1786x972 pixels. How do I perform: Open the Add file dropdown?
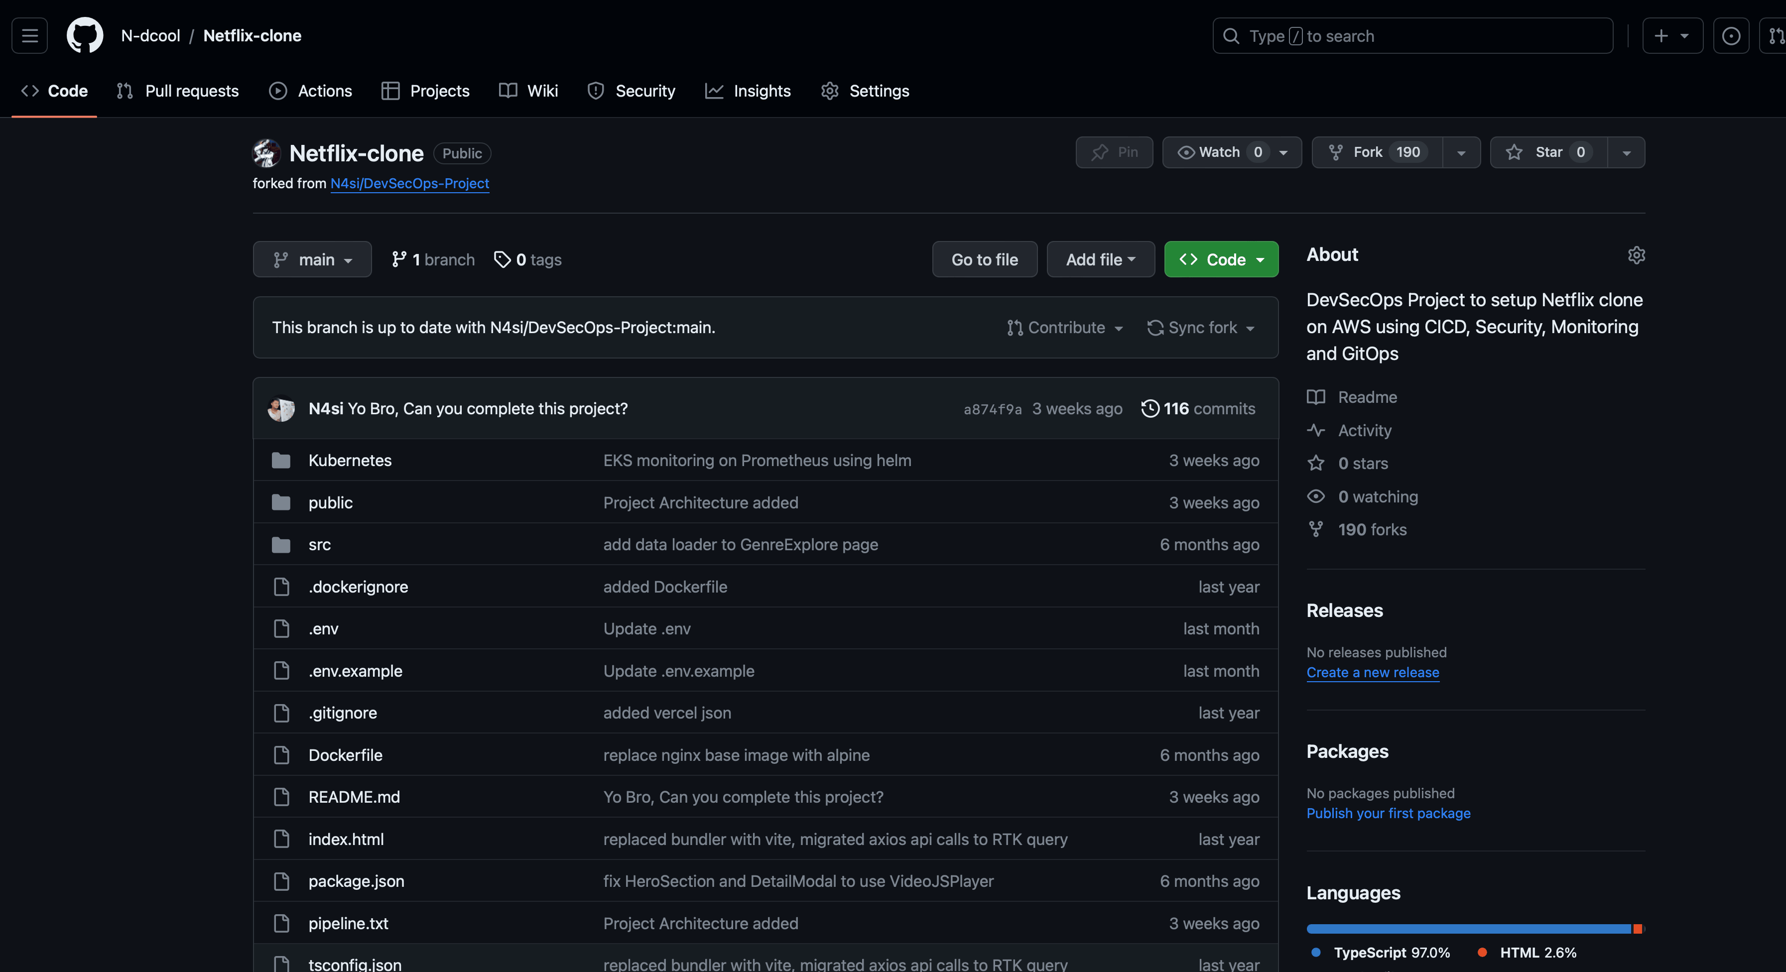tap(1100, 259)
